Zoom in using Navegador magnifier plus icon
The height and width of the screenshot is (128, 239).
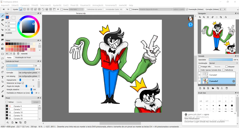click(x=200, y=17)
